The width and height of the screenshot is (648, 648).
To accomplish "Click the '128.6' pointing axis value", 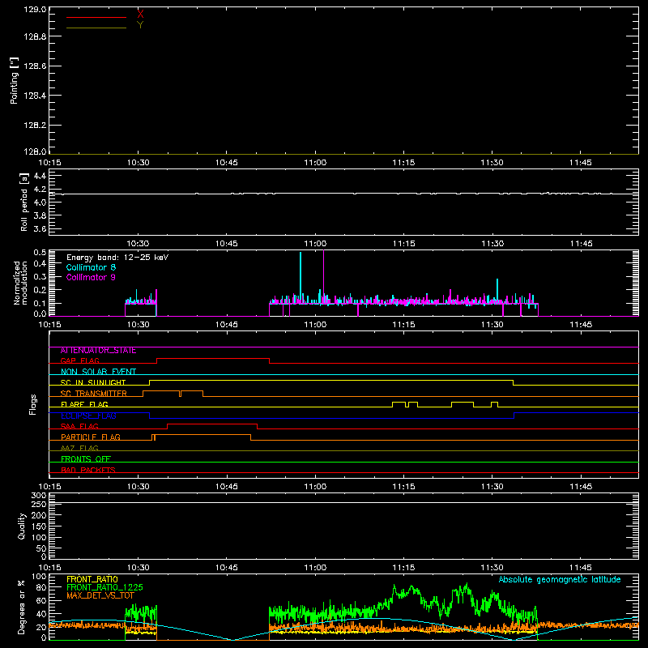I will pos(35,66).
